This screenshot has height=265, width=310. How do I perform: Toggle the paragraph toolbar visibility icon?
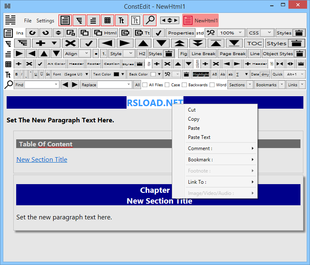pyautogui.click(x=93, y=20)
